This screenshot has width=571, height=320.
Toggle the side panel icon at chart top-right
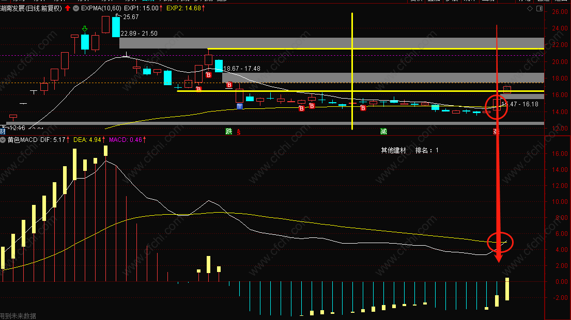pos(539,8)
